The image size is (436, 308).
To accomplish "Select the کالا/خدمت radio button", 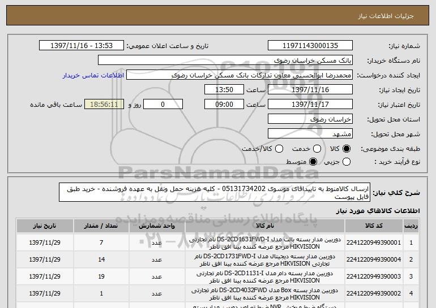I will tap(279, 149).
